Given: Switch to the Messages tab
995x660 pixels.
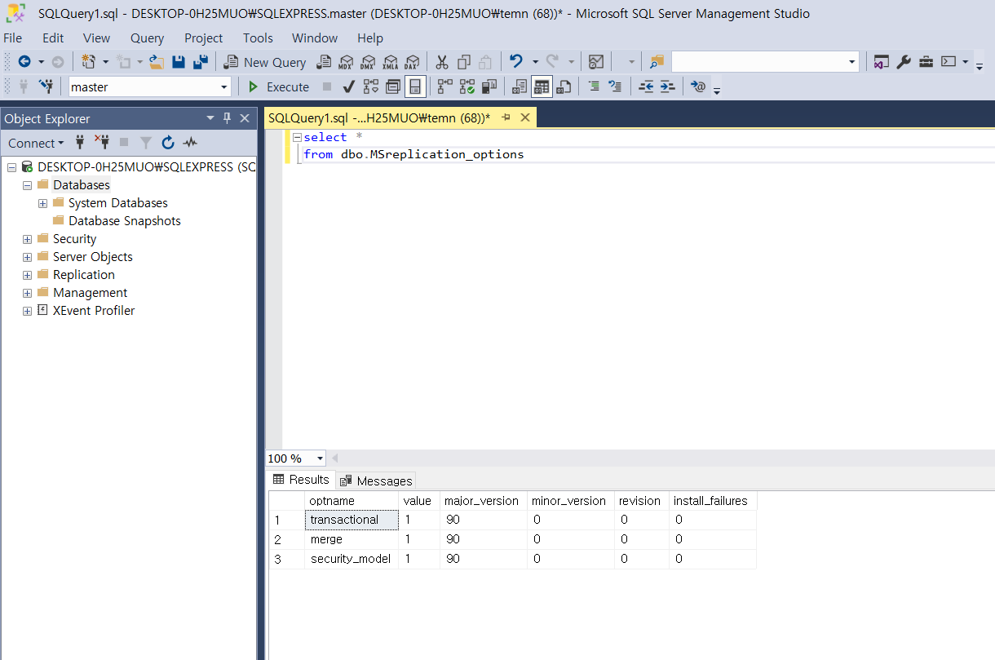Looking at the screenshot, I should [x=376, y=481].
